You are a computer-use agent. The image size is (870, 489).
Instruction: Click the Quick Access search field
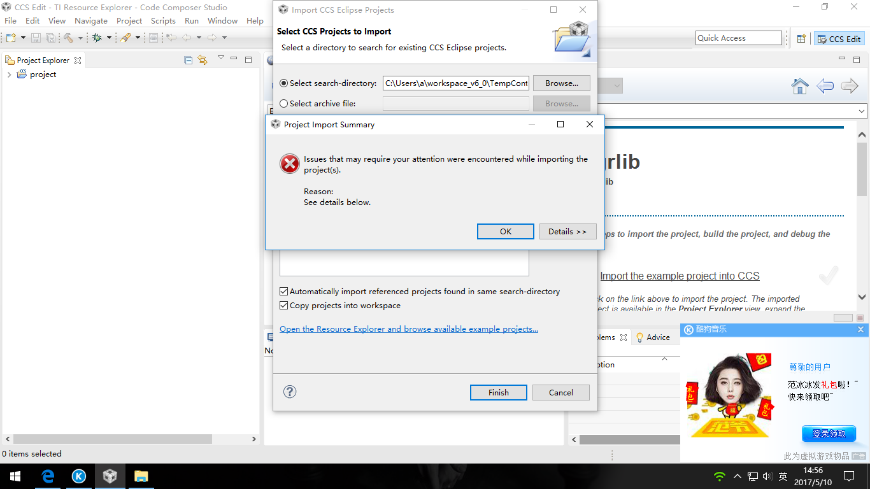point(739,38)
